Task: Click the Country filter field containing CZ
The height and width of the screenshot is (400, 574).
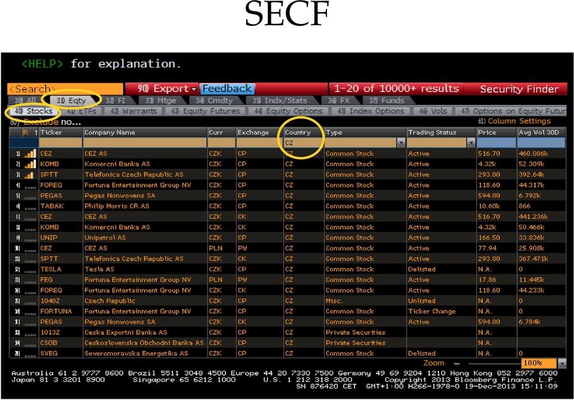Action: coord(304,143)
